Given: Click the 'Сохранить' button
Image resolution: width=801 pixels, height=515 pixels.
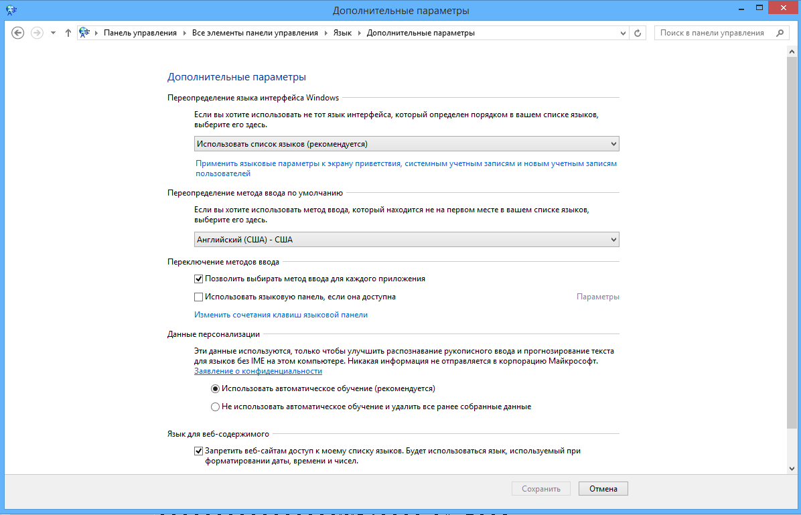Looking at the screenshot, I should pyautogui.click(x=541, y=489).
